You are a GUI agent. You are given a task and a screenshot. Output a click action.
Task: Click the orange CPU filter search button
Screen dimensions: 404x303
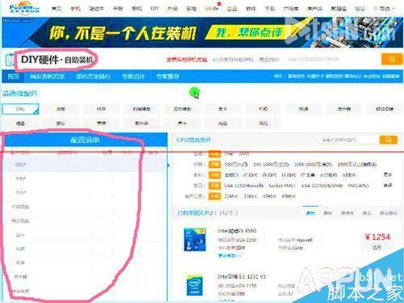389,140
